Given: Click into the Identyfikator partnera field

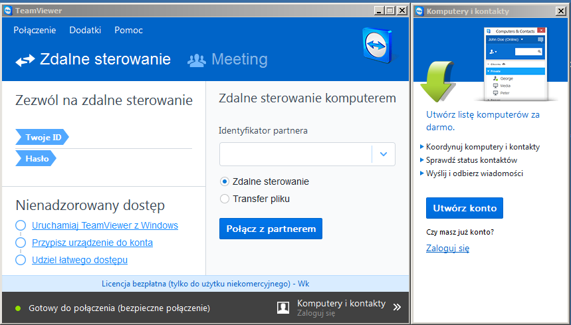Looking at the screenshot, I should pos(296,154).
